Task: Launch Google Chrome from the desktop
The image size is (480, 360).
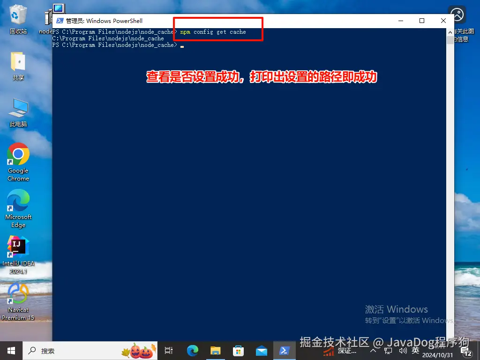Action: pyautogui.click(x=18, y=162)
